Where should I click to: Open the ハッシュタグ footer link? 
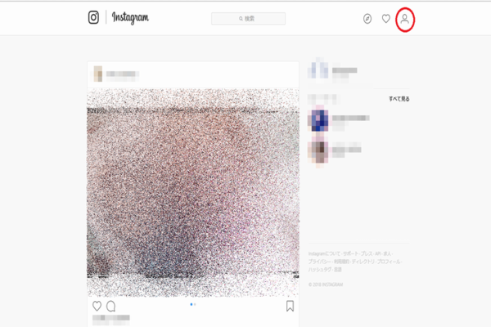pyautogui.click(x=319, y=270)
